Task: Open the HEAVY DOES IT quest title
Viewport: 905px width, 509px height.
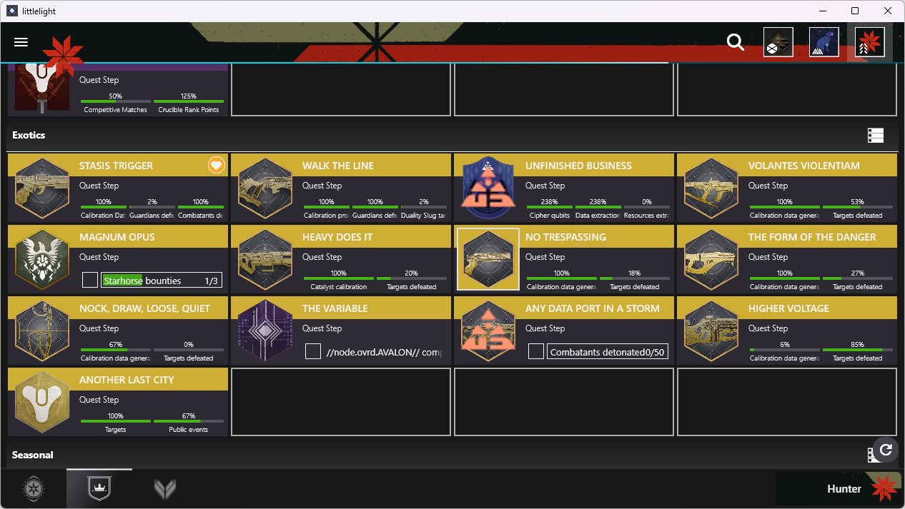Action: tap(337, 237)
